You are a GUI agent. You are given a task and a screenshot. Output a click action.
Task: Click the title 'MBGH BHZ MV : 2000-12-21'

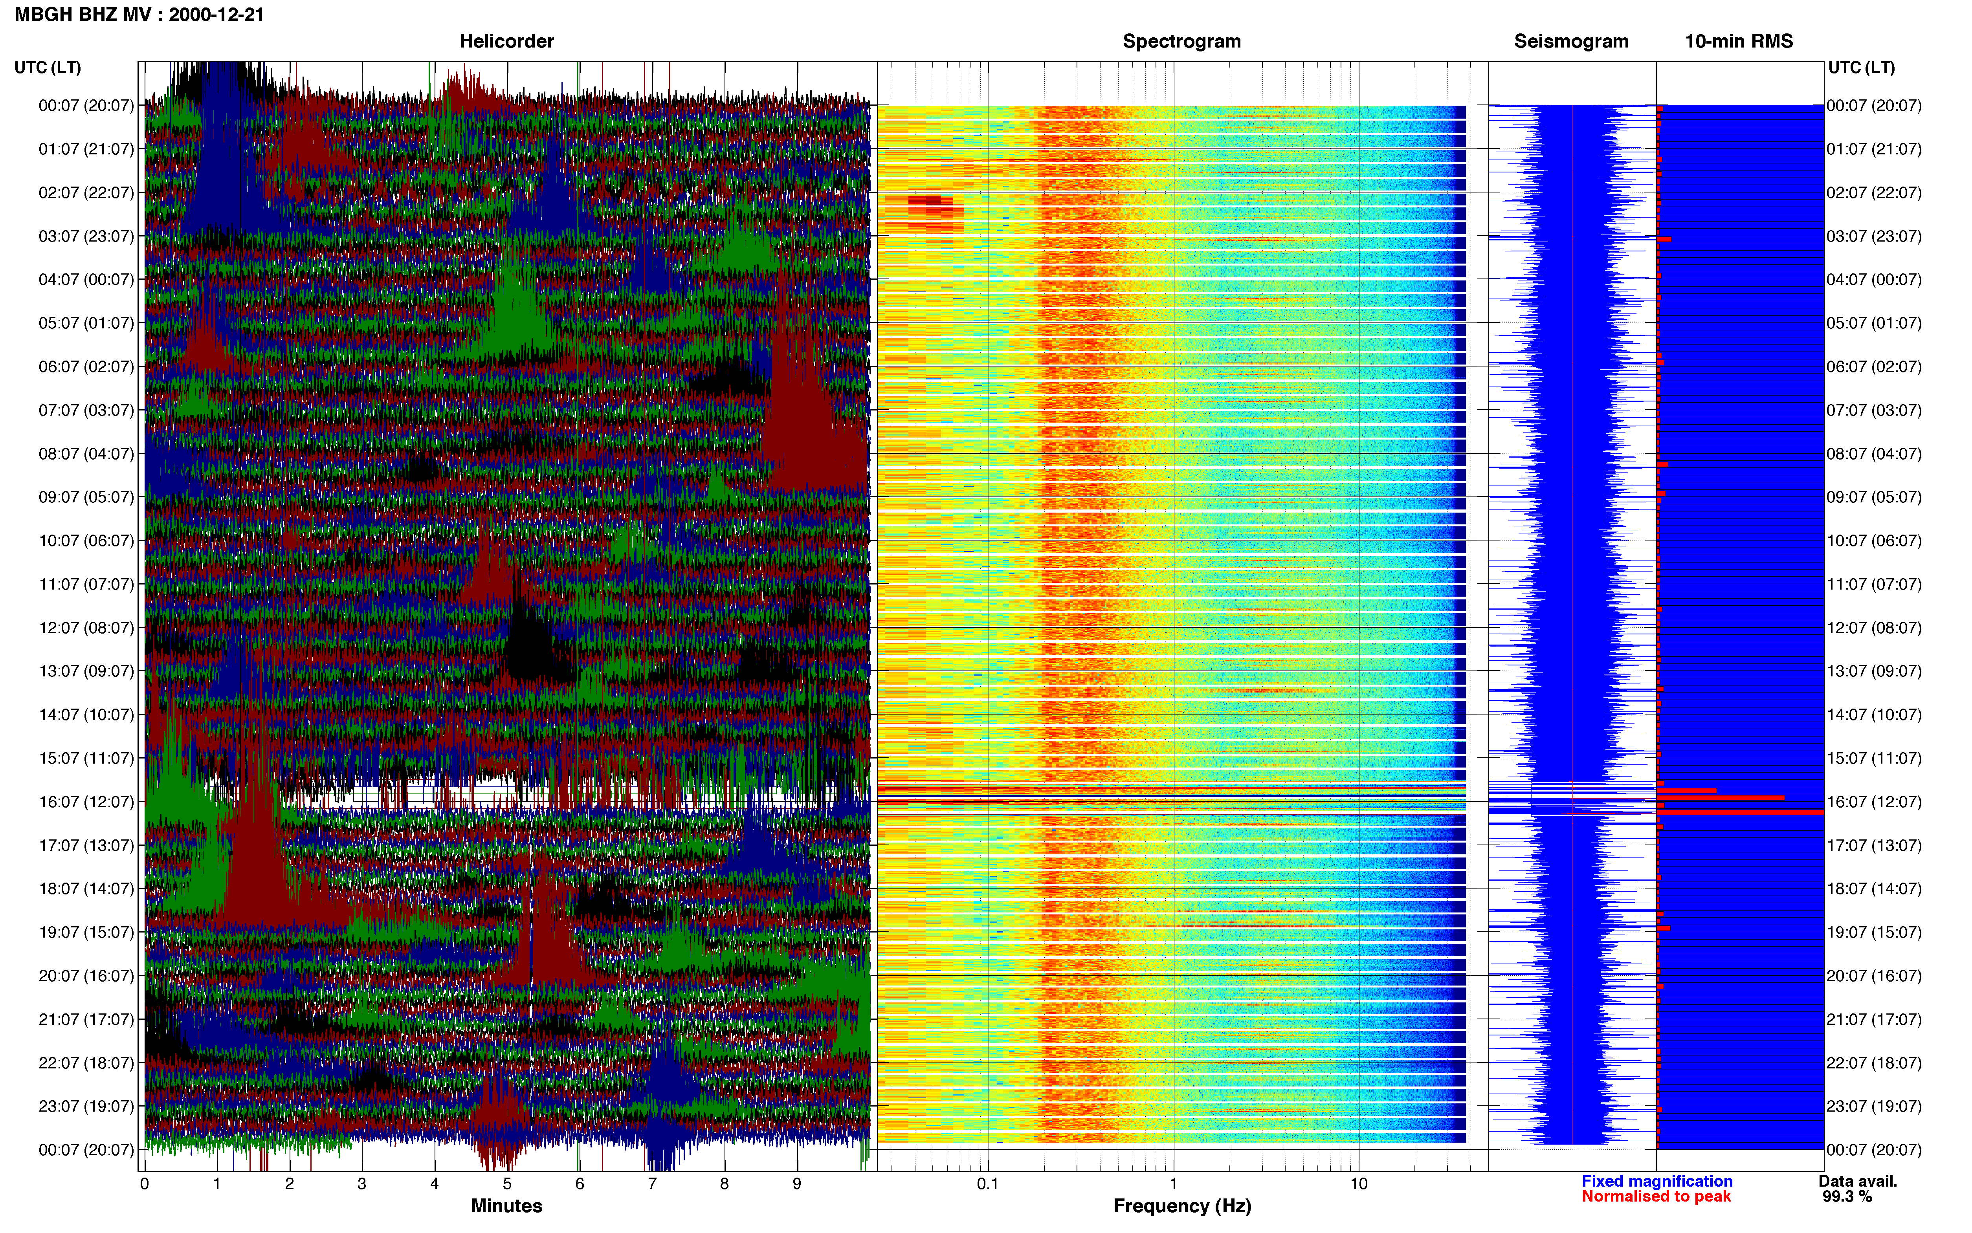click(139, 14)
